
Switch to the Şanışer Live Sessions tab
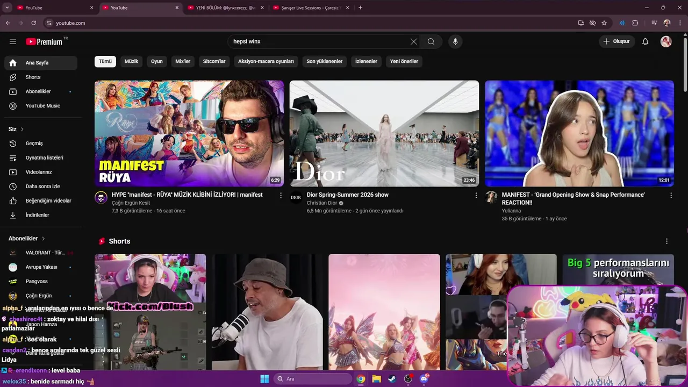pos(311,8)
